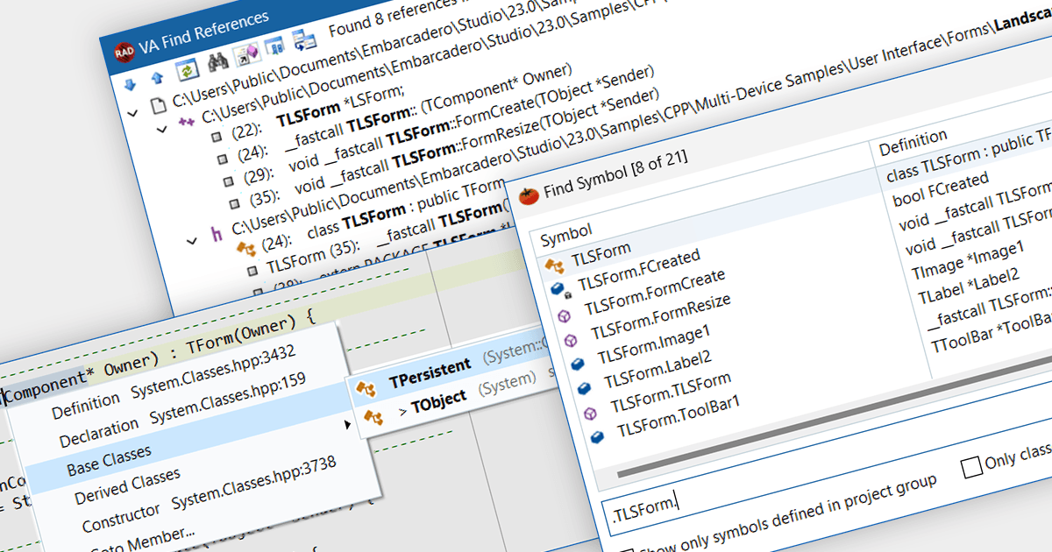Choose Constructor System.Classes.hpp:3738 menu item

pos(210,495)
